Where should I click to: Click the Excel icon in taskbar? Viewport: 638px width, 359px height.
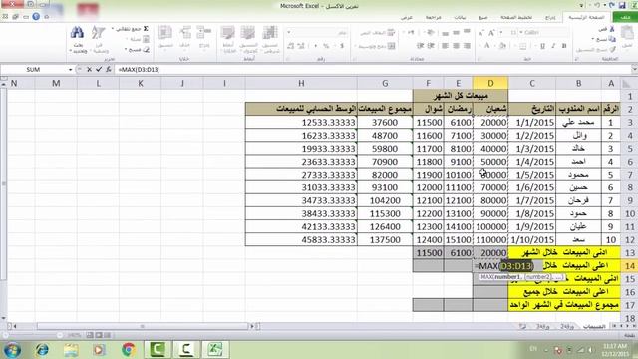click(x=214, y=350)
